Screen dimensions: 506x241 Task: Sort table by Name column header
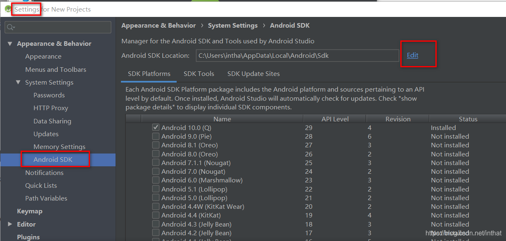222,119
